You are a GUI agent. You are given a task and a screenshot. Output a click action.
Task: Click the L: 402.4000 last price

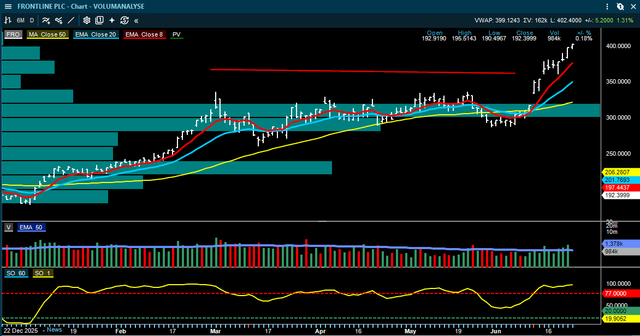click(566, 20)
